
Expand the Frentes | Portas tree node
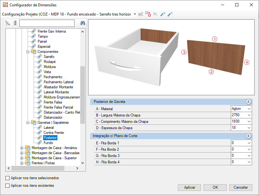(22, 163)
